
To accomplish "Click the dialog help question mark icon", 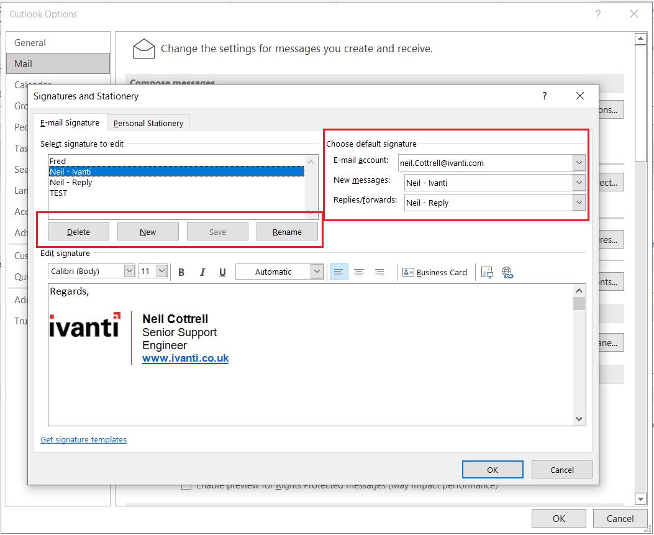I will point(544,96).
